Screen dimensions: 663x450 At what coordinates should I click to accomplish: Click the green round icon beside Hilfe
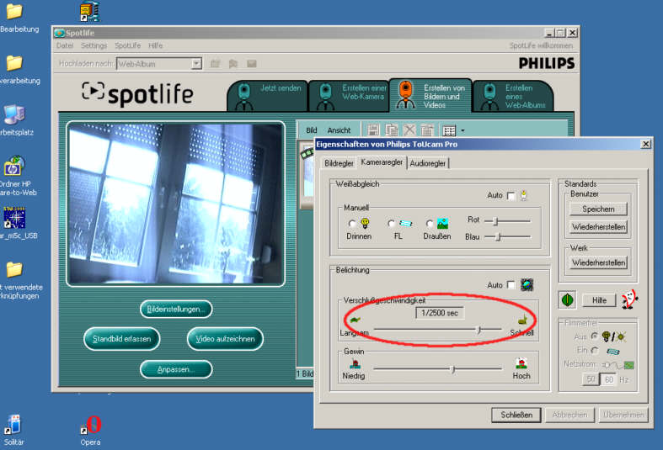[567, 300]
